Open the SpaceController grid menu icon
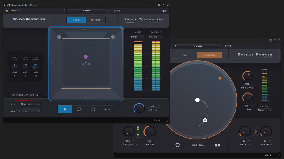Image resolution: width=284 pixels, height=159 pixels. 159,5
